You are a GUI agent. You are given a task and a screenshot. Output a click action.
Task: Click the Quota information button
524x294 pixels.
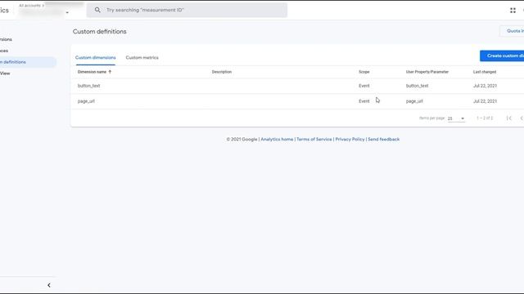[512, 31]
